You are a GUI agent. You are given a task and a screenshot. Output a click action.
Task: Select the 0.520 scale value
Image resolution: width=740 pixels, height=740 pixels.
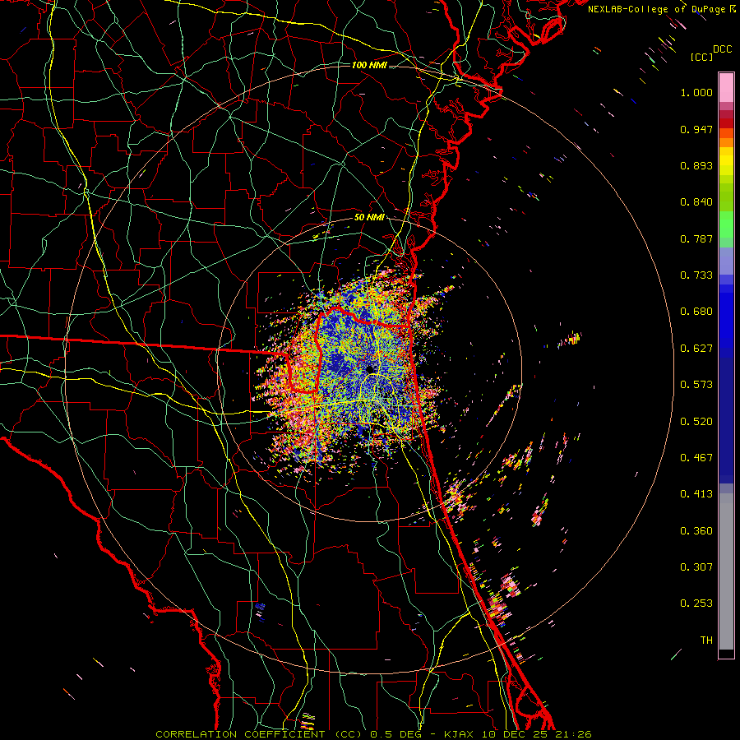[x=696, y=422]
